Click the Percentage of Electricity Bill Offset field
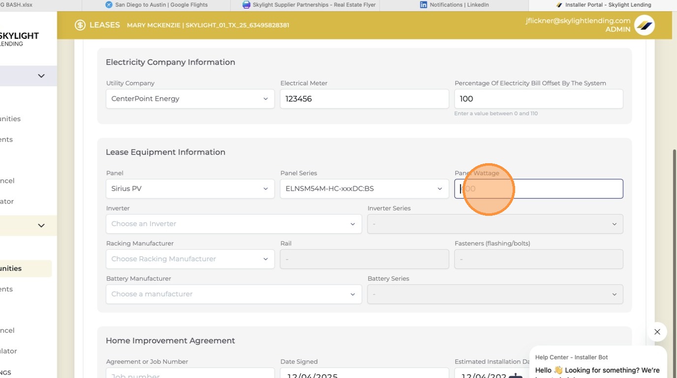Screen dimensions: 677x378 click(539, 99)
